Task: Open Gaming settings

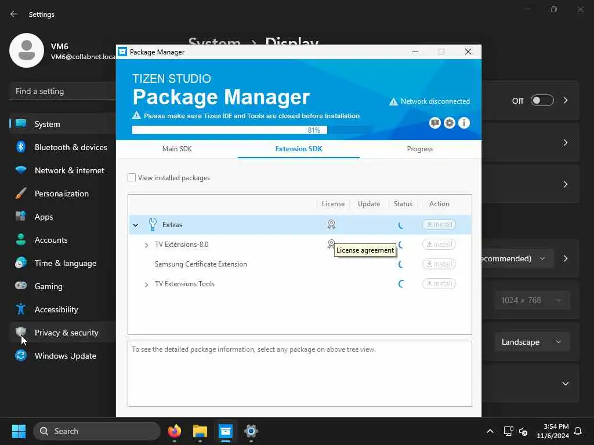Action: (63, 286)
